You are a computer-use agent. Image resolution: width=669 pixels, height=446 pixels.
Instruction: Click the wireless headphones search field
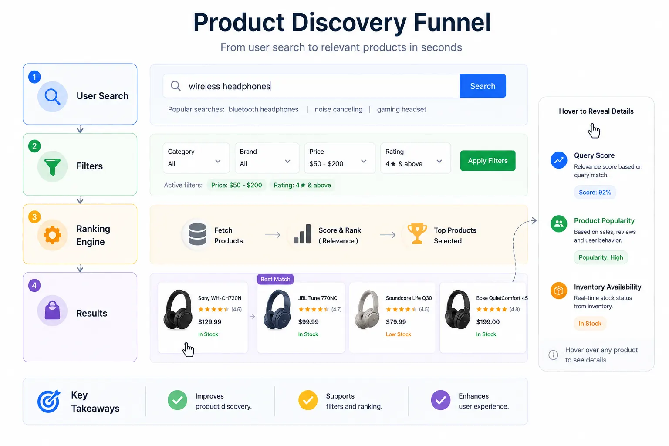[x=311, y=86]
